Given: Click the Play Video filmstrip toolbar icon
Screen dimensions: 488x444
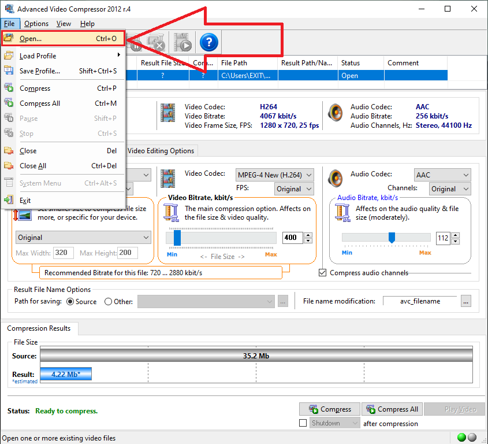Looking at the screenshot, I should (x=182, y=42).
